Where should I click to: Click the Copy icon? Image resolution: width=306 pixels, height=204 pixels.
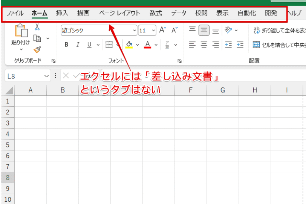[37, 38]
